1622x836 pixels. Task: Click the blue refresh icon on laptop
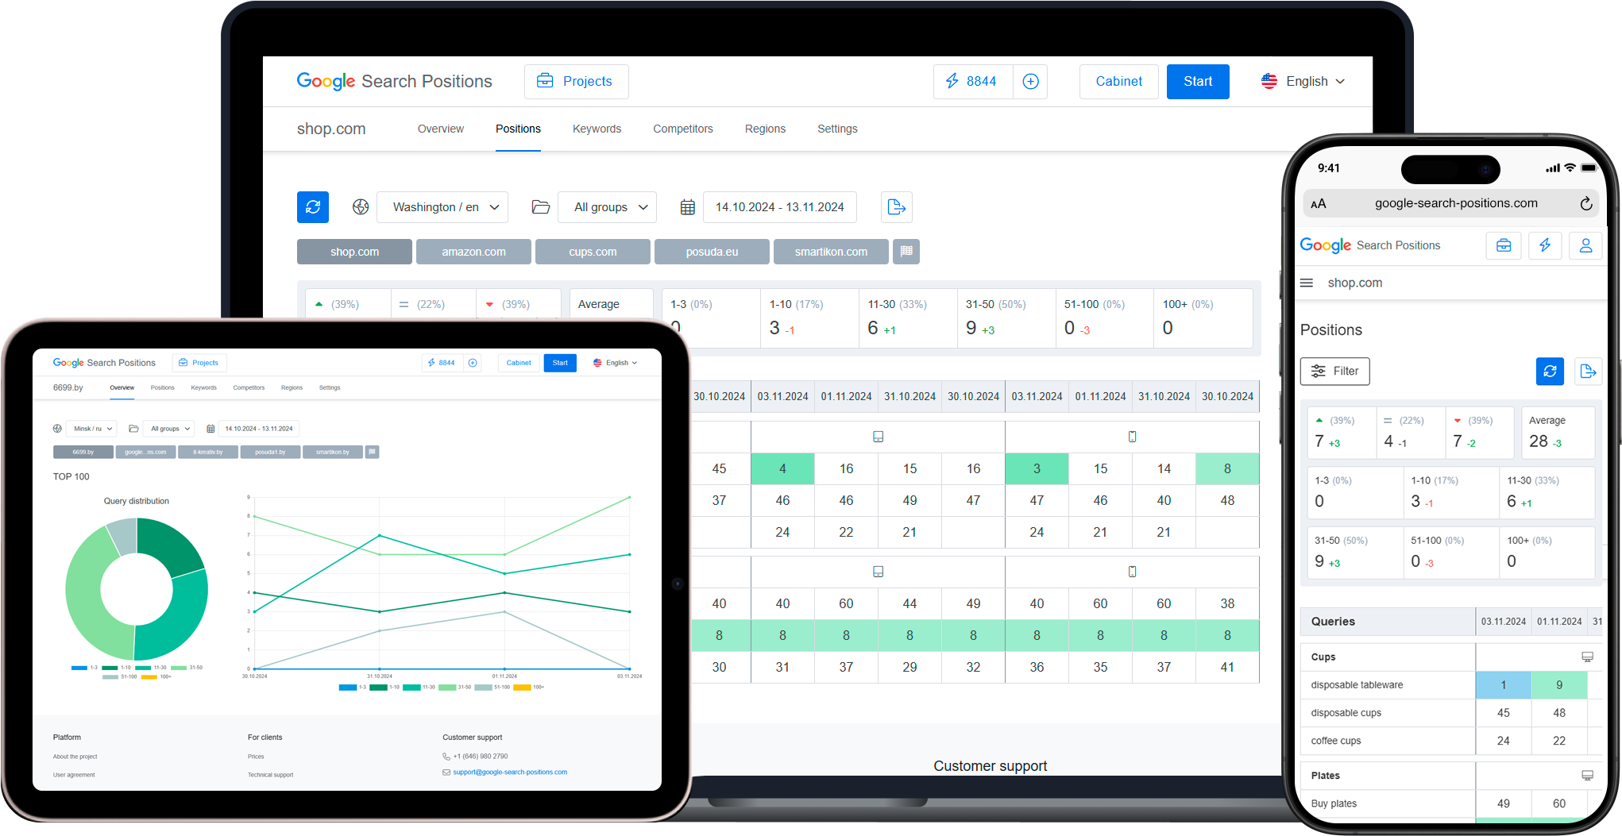(313, 207)
